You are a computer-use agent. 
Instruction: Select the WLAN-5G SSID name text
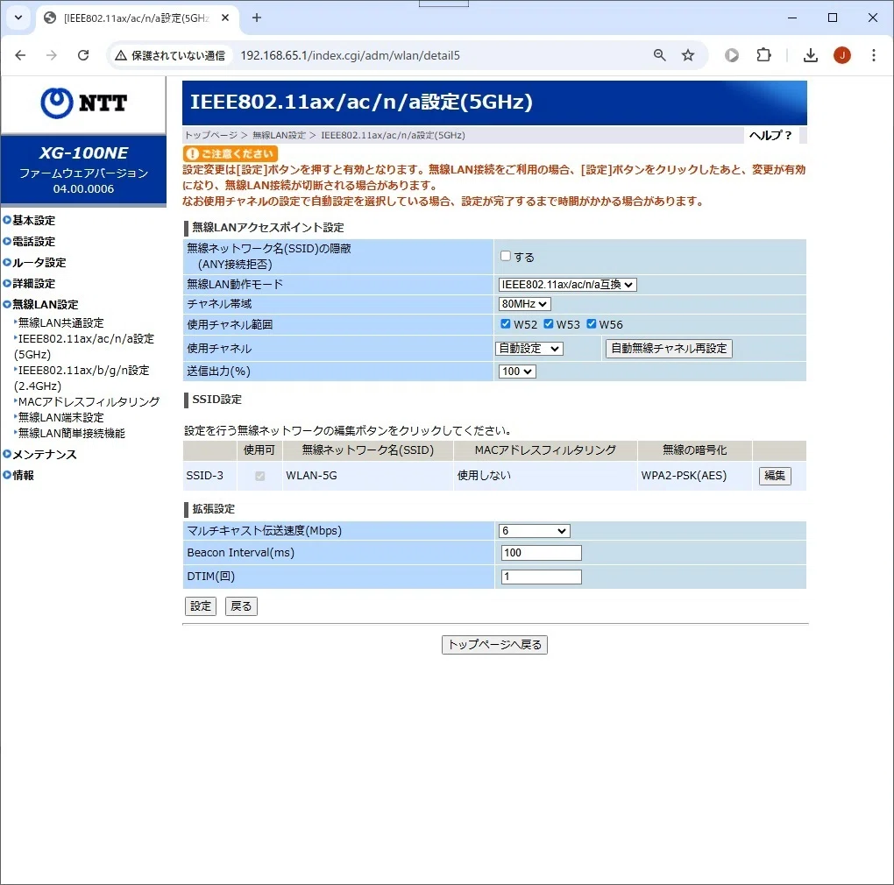coord(311,475)
